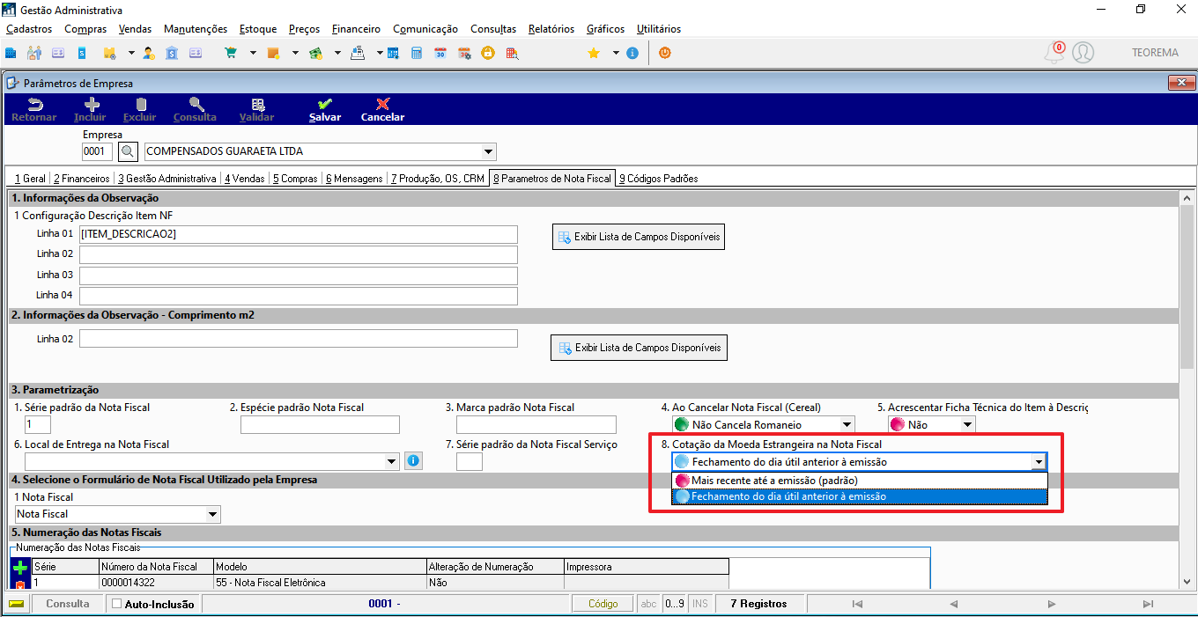The image size is (1198, 617).
Task: Go to last record navigation arrow
Action: pyautogui.click(x=1148, y=604)
